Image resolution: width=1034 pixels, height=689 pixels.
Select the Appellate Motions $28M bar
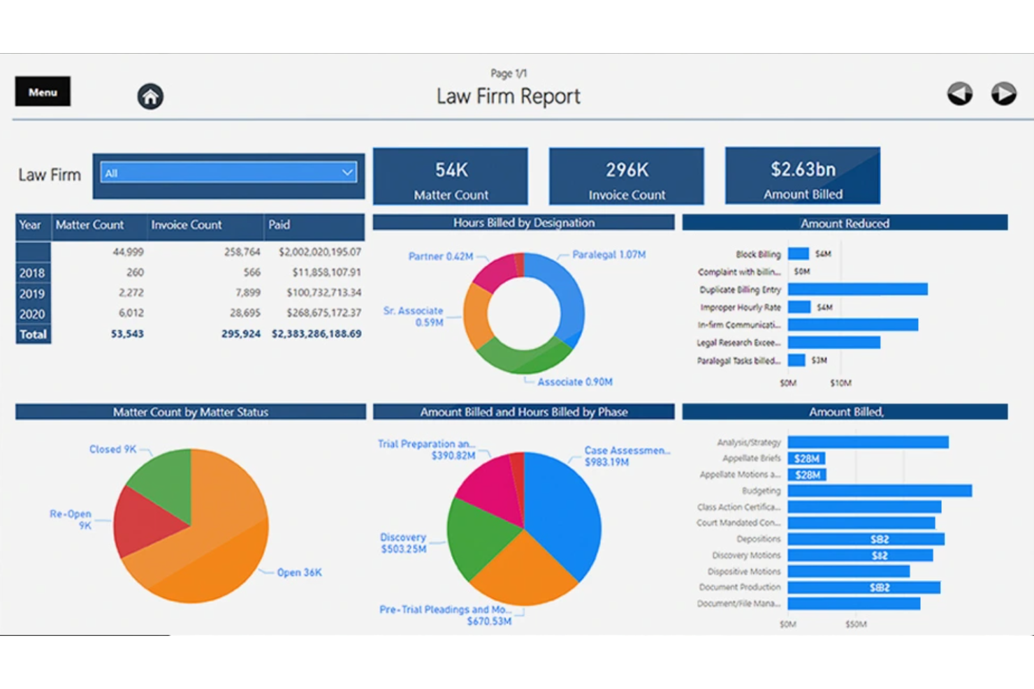(807, 475)
